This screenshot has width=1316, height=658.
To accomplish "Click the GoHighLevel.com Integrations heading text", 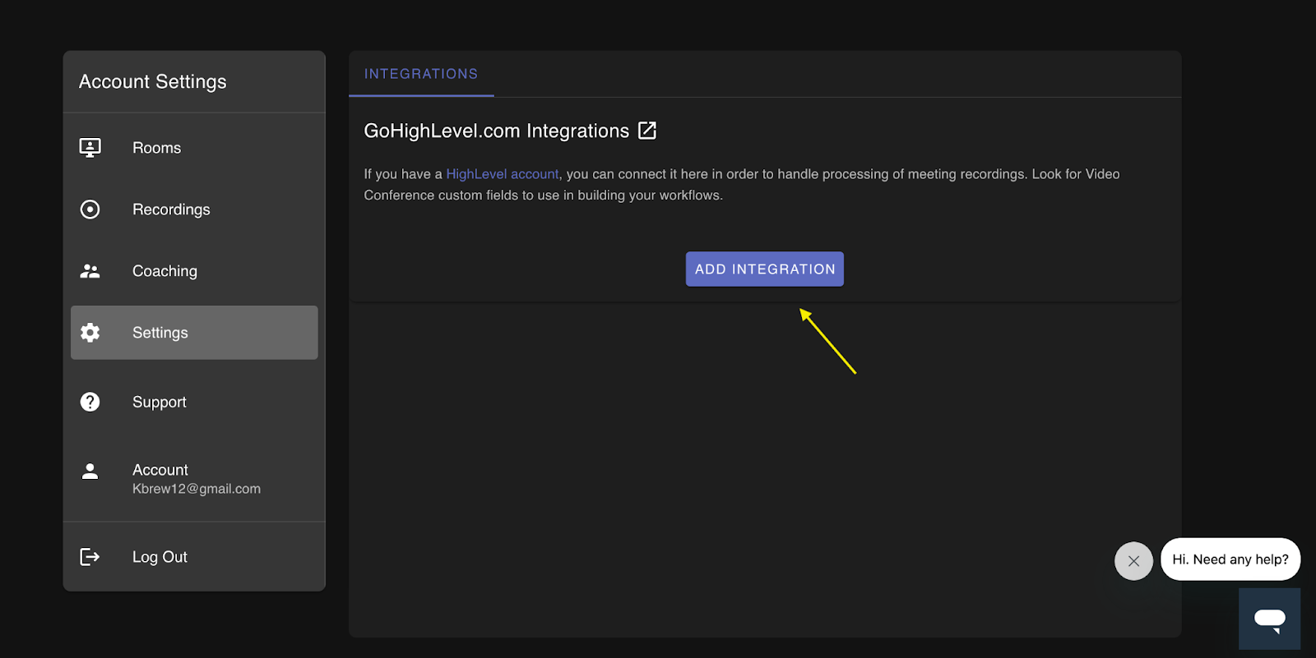I will click(497, 131).
